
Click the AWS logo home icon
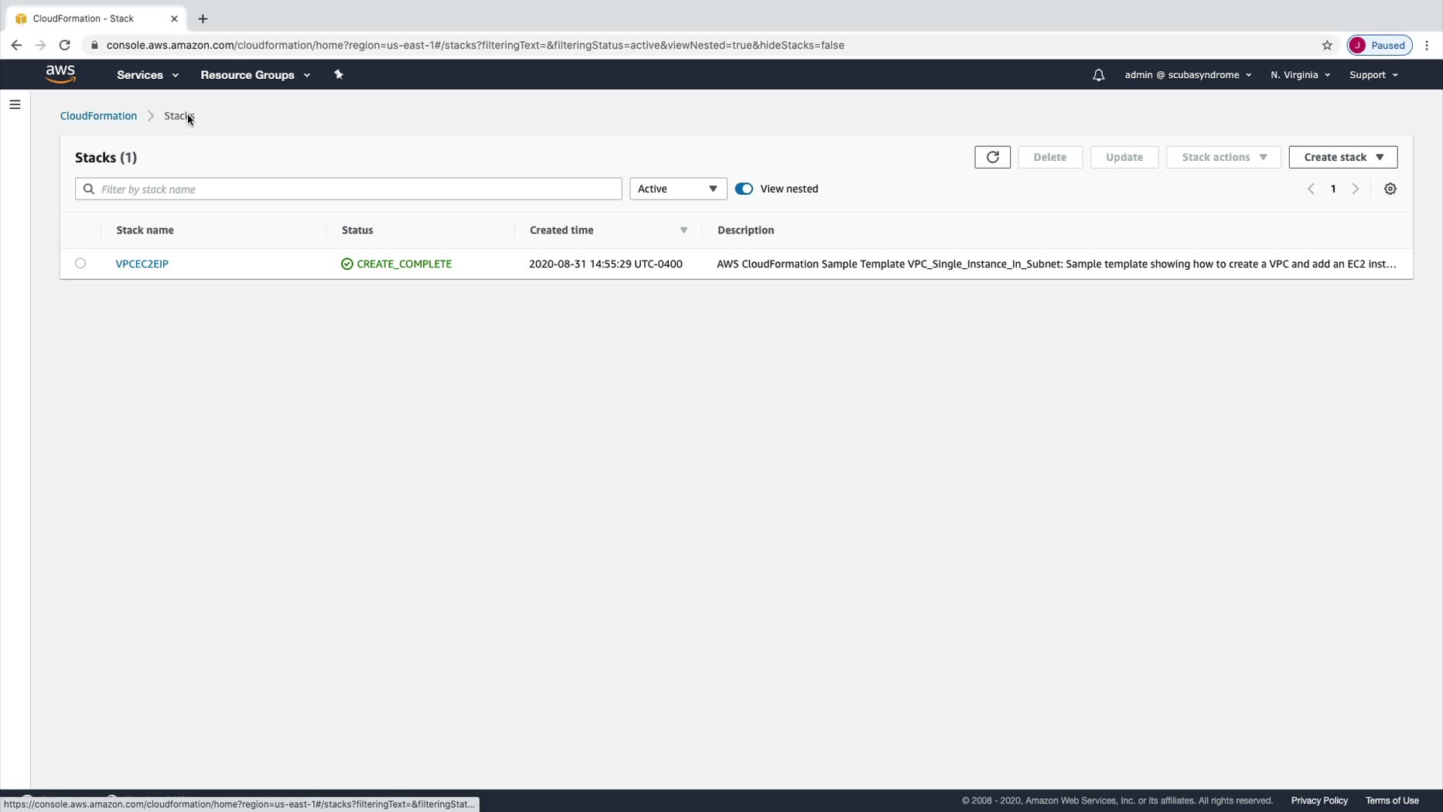click(60, 74)
